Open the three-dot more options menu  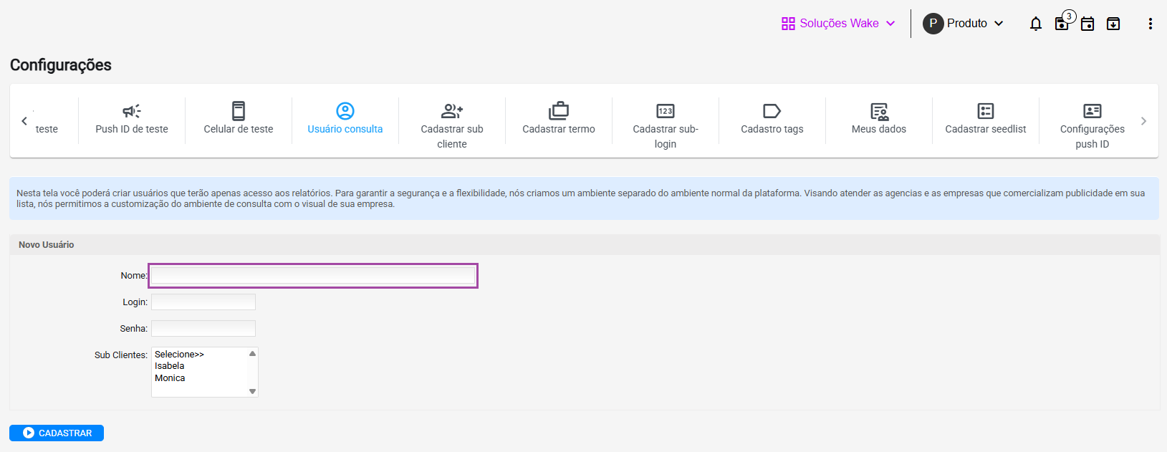click(x=1151, y=24)
